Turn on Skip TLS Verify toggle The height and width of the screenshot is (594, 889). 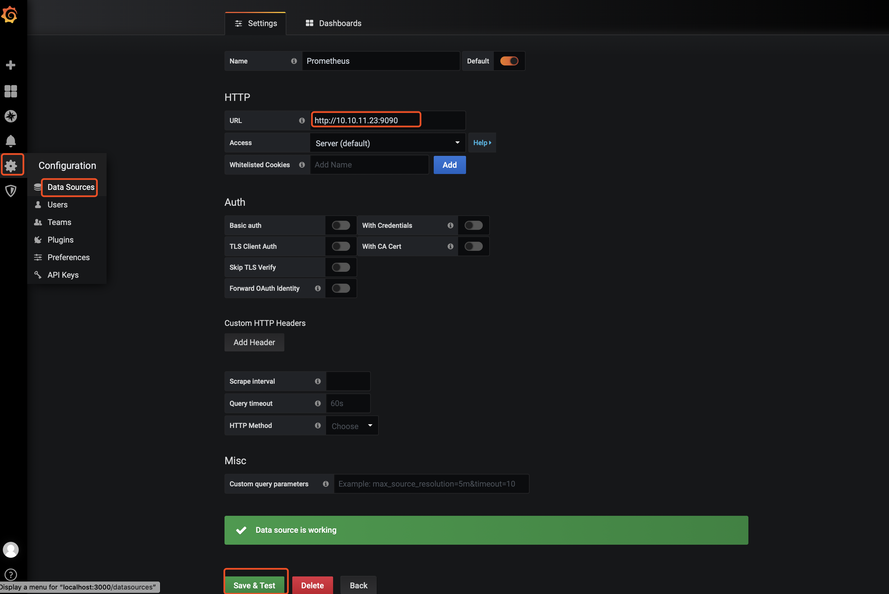point(341,268)
